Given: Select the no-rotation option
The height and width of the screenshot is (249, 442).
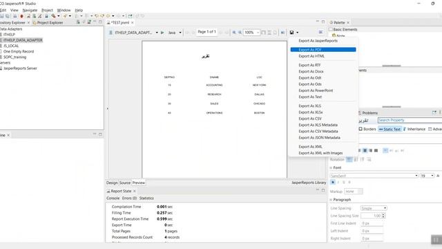Looking at the screenshot, I should (349, 160).
